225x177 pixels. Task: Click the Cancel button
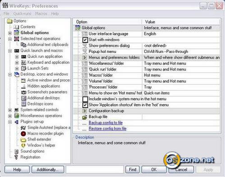tap(181, 170)
